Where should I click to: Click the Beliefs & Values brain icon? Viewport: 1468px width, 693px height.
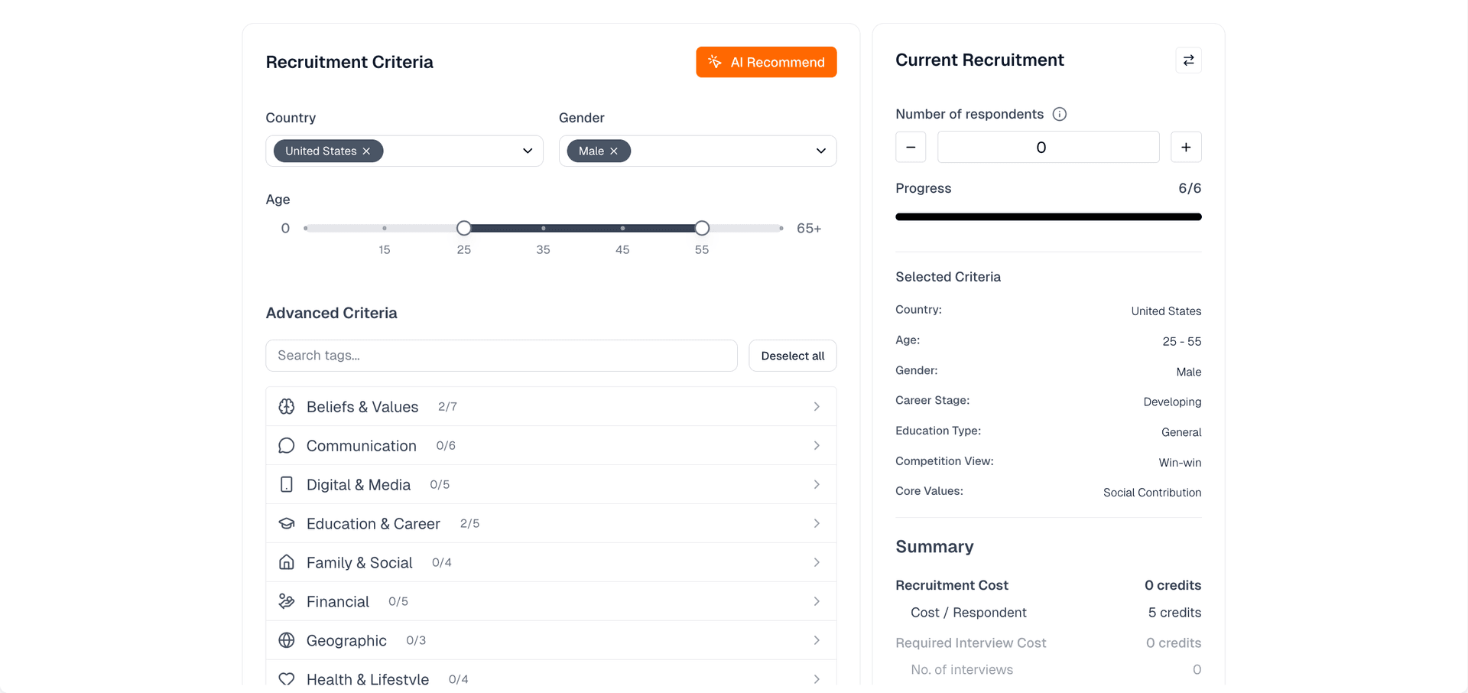click(287, 407)
